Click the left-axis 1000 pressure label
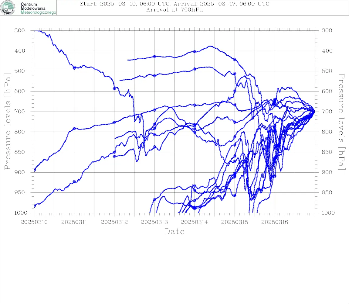 (21, 213)
